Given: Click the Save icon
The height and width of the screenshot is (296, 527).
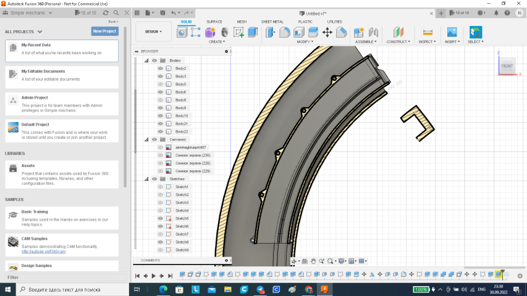Looking at the screenshot, I should click(162, 13).
